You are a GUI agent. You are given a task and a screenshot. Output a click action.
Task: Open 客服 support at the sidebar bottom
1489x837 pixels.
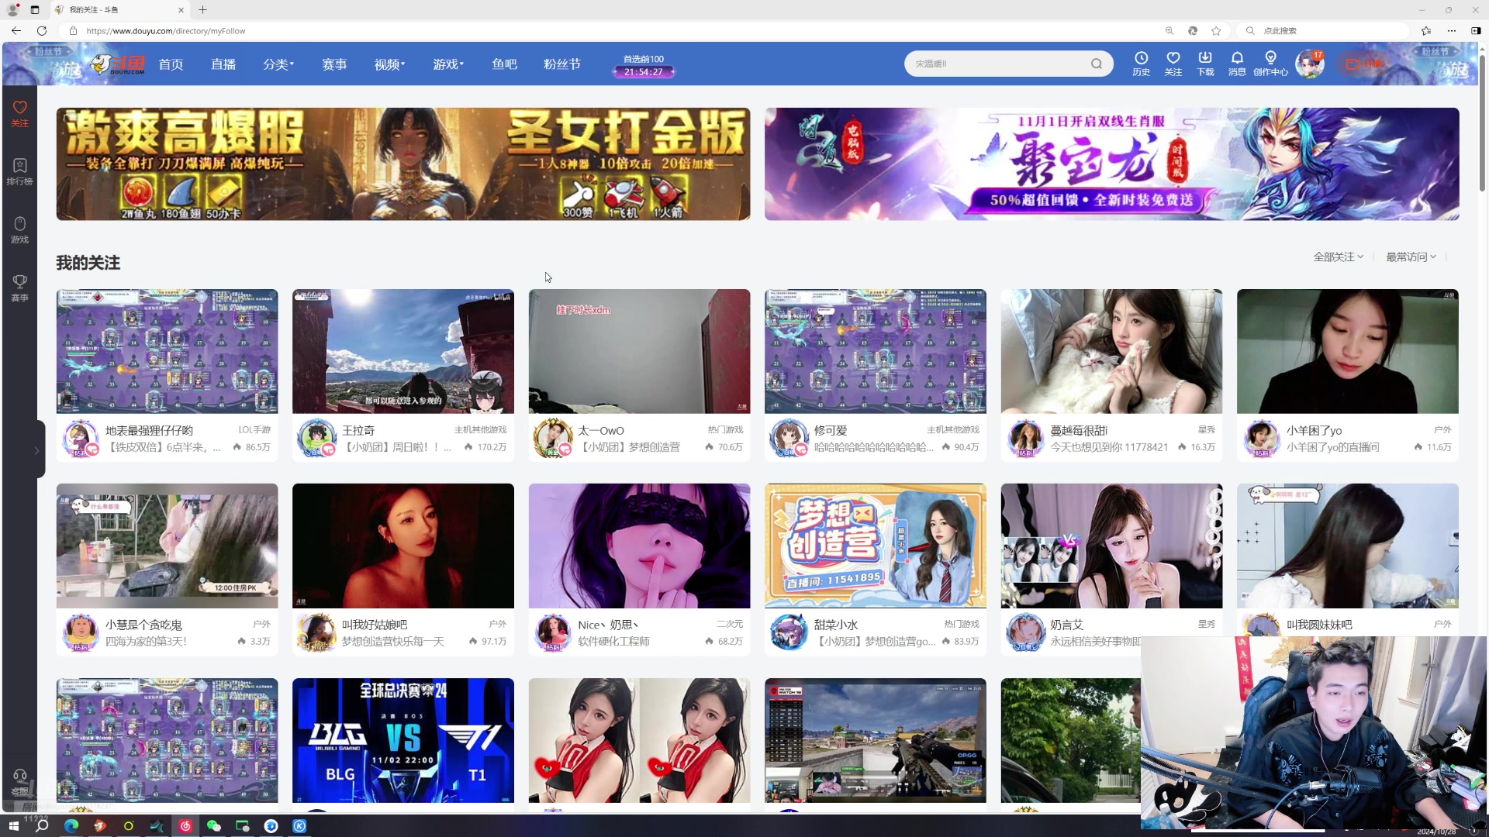(19, 781)
